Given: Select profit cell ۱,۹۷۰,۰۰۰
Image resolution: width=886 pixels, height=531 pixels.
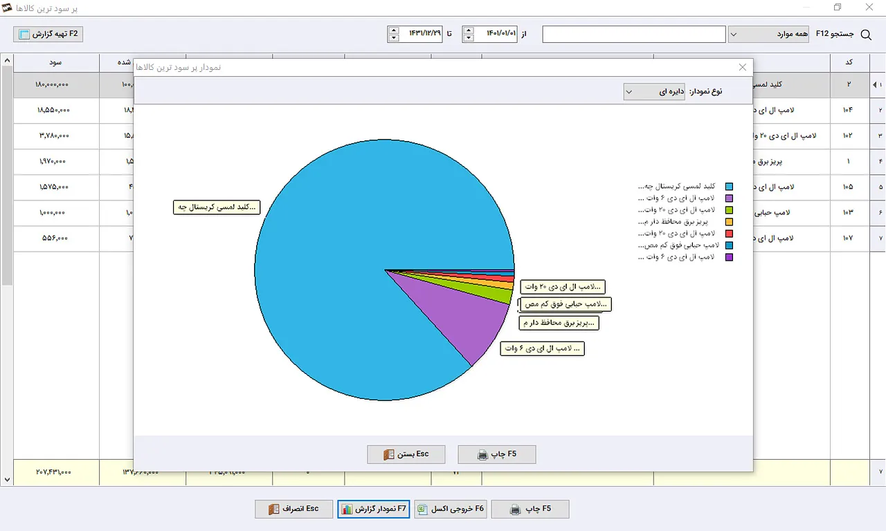Looking at the screenshot, I should click(x=56, y=161).
